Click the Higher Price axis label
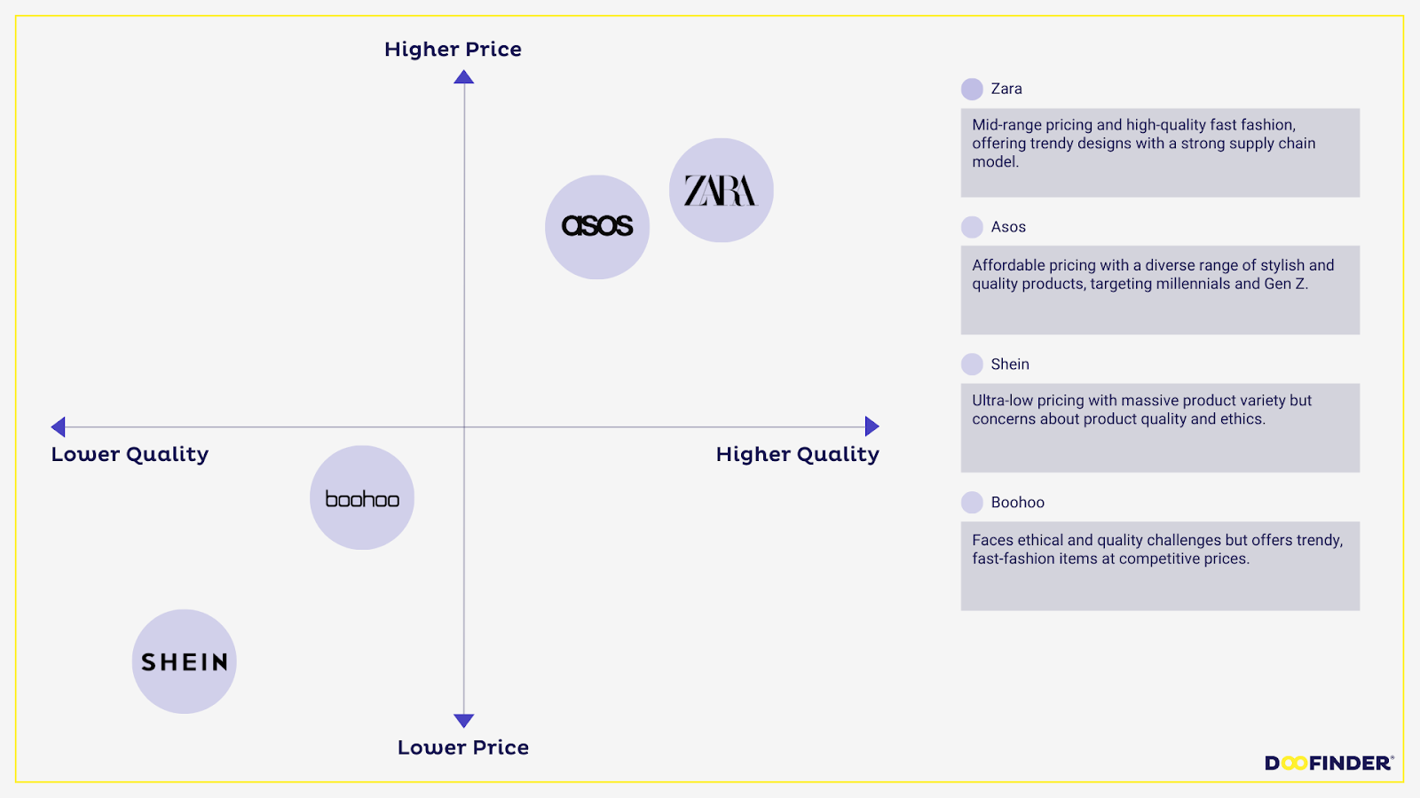This screenshot has height=798, width=1420. 453,50
